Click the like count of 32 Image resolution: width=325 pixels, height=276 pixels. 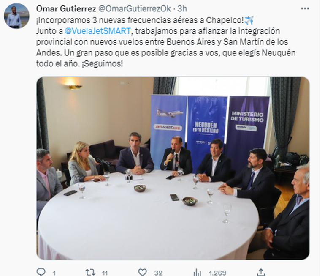point(158,273)
